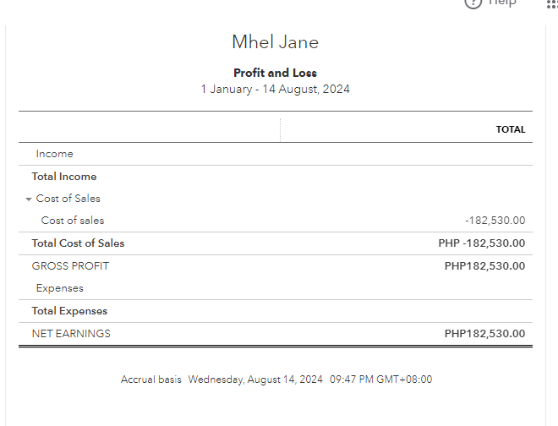Select the Income row label
This screenshot has width=558, height=426.
pos(54,154)
